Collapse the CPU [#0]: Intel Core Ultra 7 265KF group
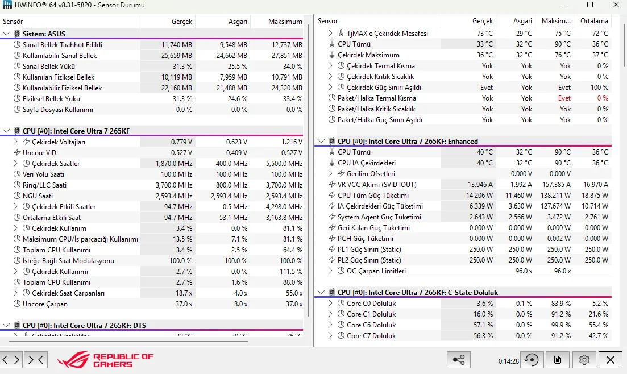The width and height of the screenshot is (627, 374). tap(6, 131)
